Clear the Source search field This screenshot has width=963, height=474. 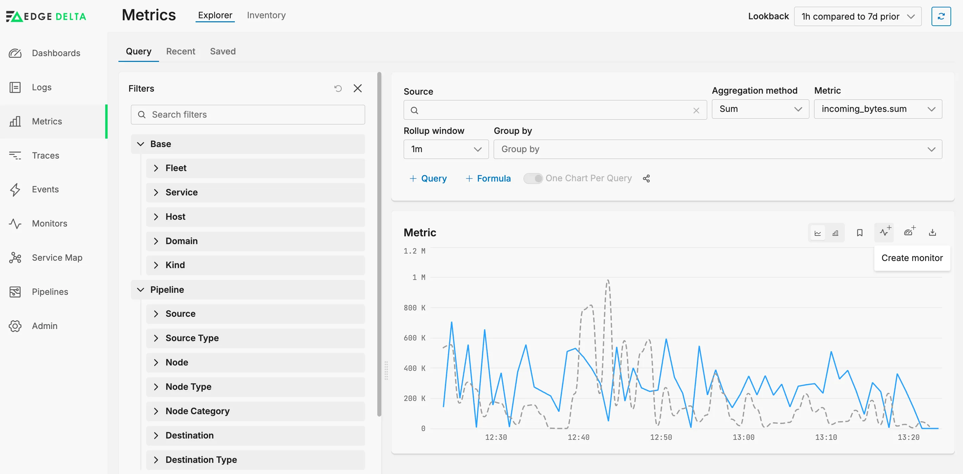696,111
